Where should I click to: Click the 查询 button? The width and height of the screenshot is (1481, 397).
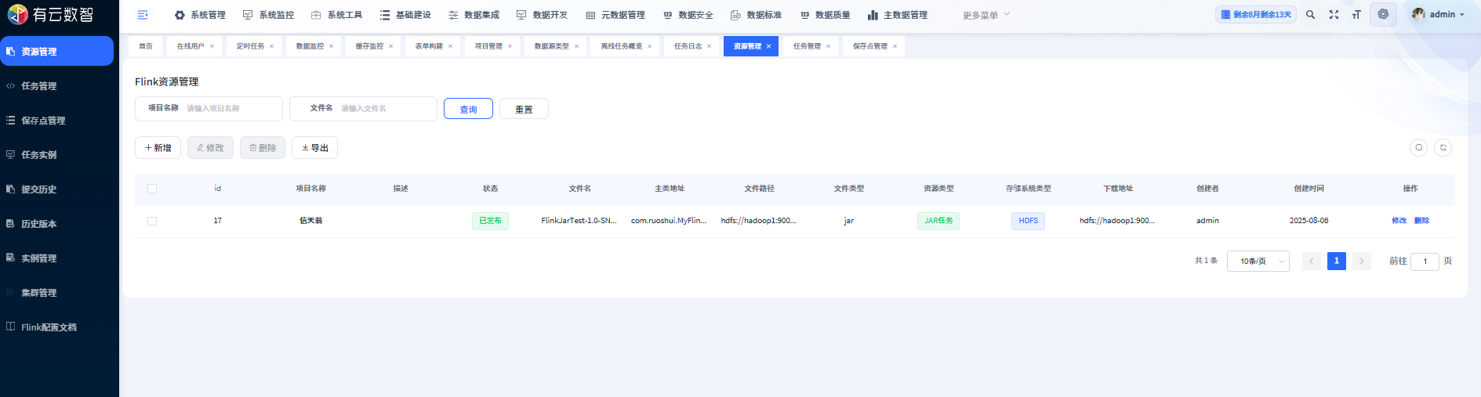click(x=468, y=109)
